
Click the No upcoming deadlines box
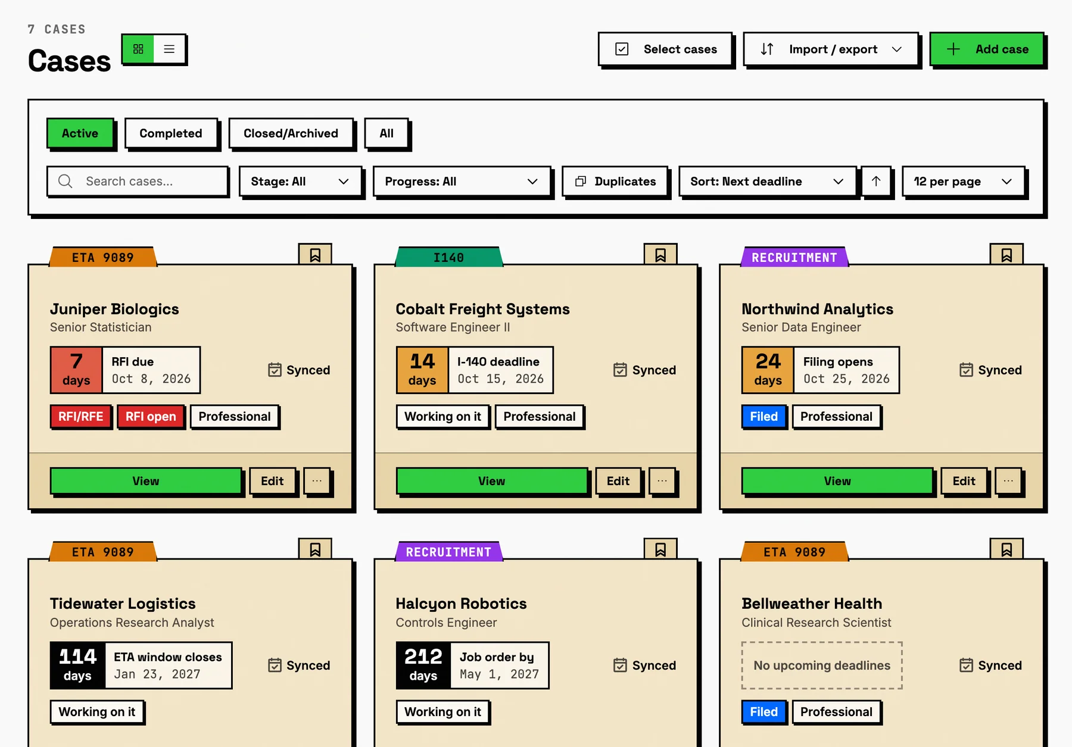[x=822, y=665]
